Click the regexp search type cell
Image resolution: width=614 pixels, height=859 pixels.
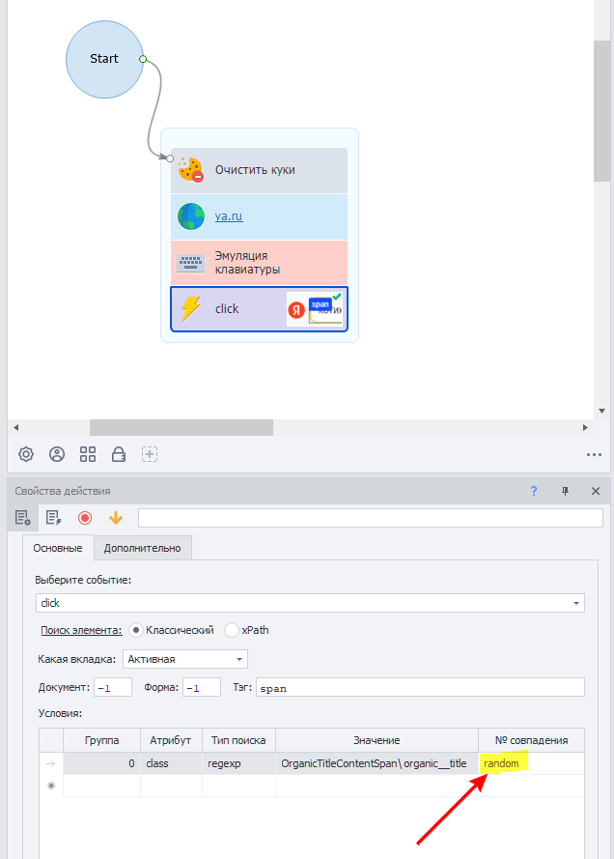[238, 763]
